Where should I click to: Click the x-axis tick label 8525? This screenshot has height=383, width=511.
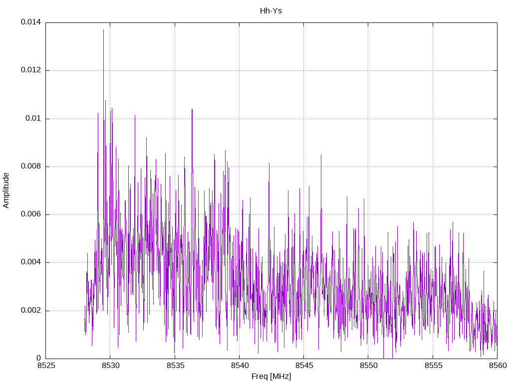click(x=46, y=366)
